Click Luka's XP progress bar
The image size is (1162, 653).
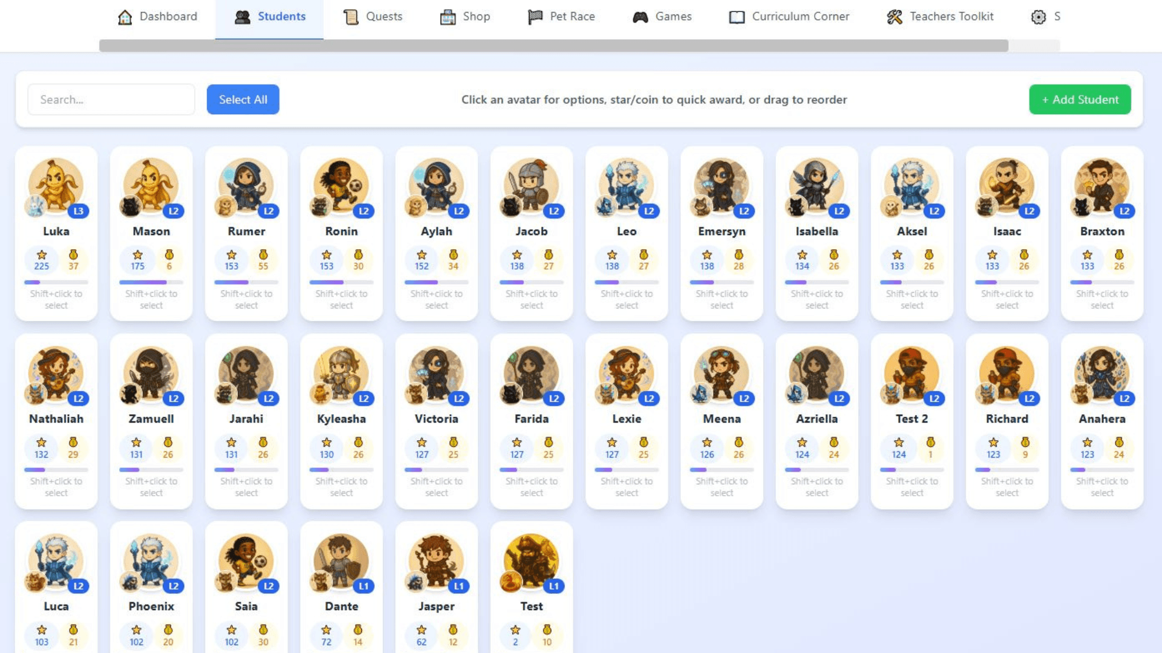point(56,282)
